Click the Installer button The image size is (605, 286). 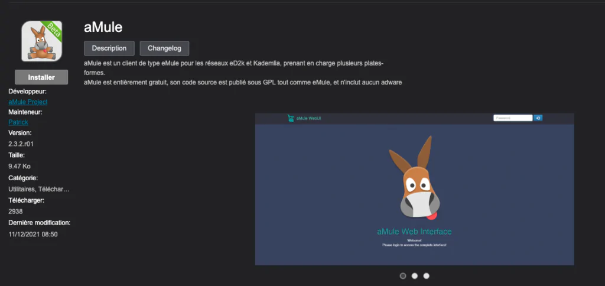[41, 77]
